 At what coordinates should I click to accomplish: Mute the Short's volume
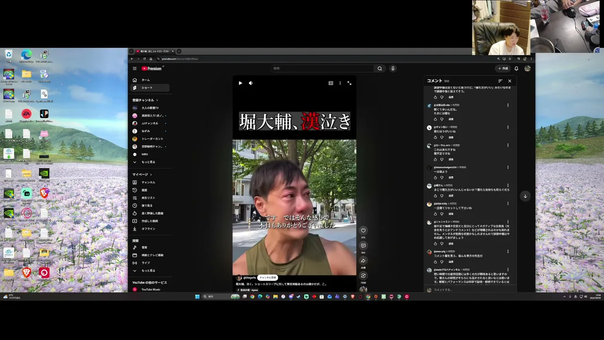click(x=251, y=83)
